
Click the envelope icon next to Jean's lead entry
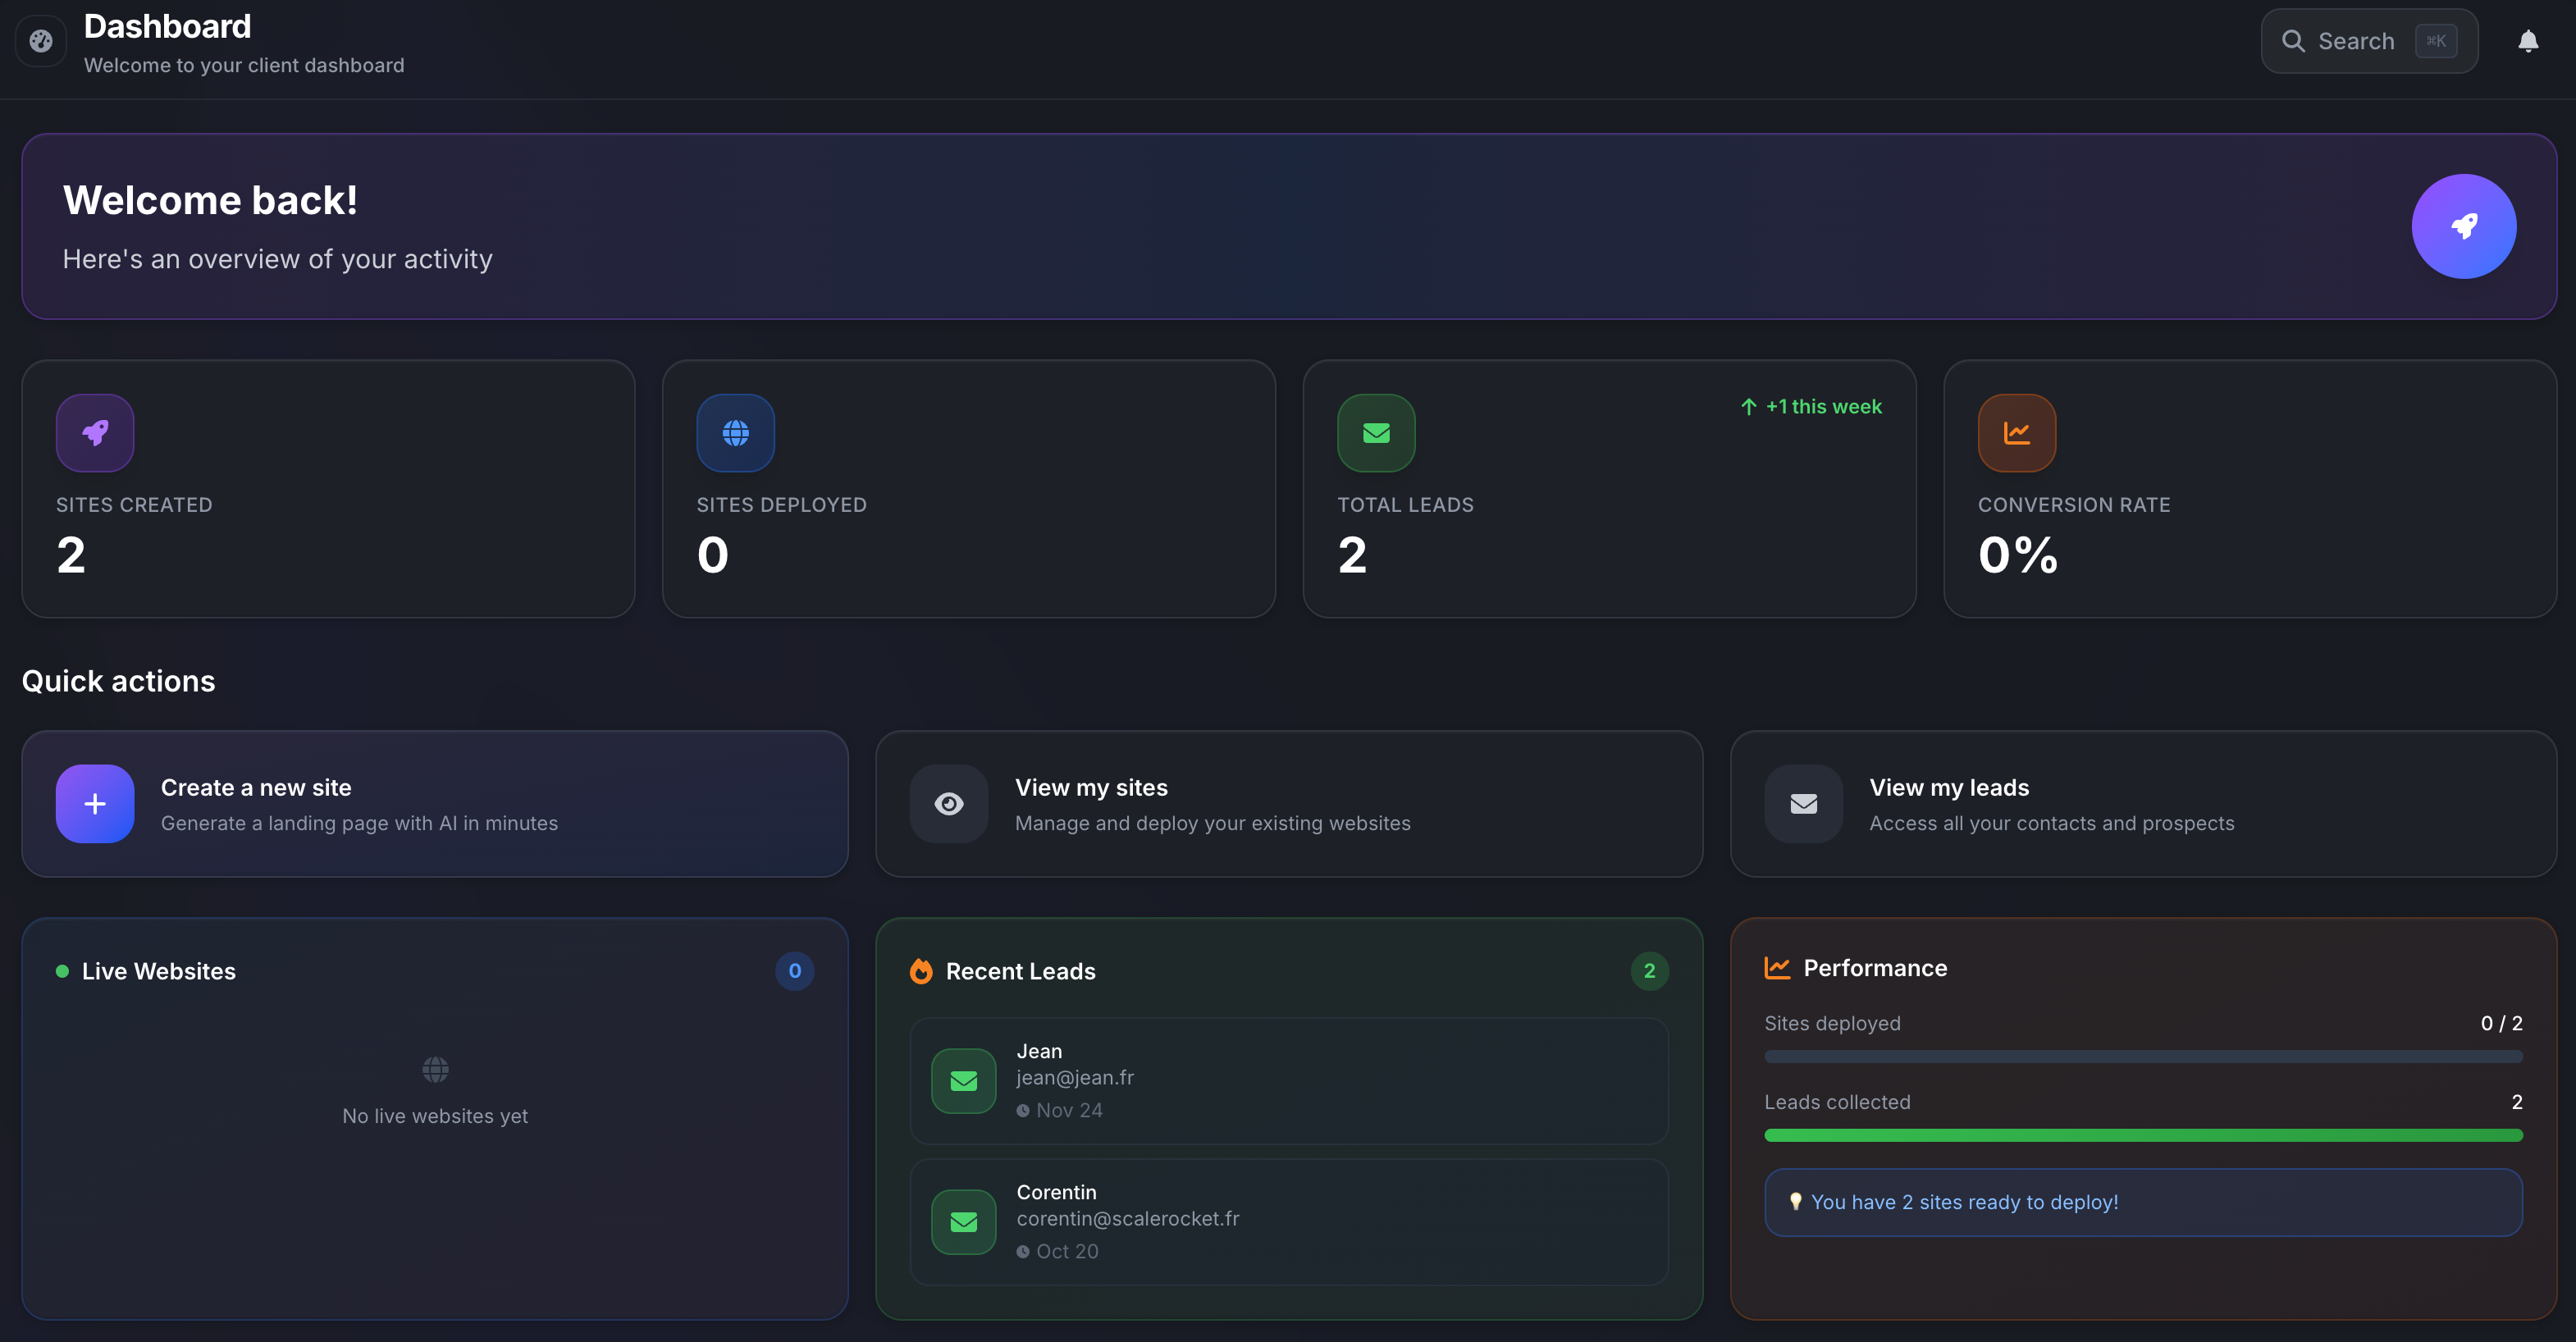coord(963,1080)
